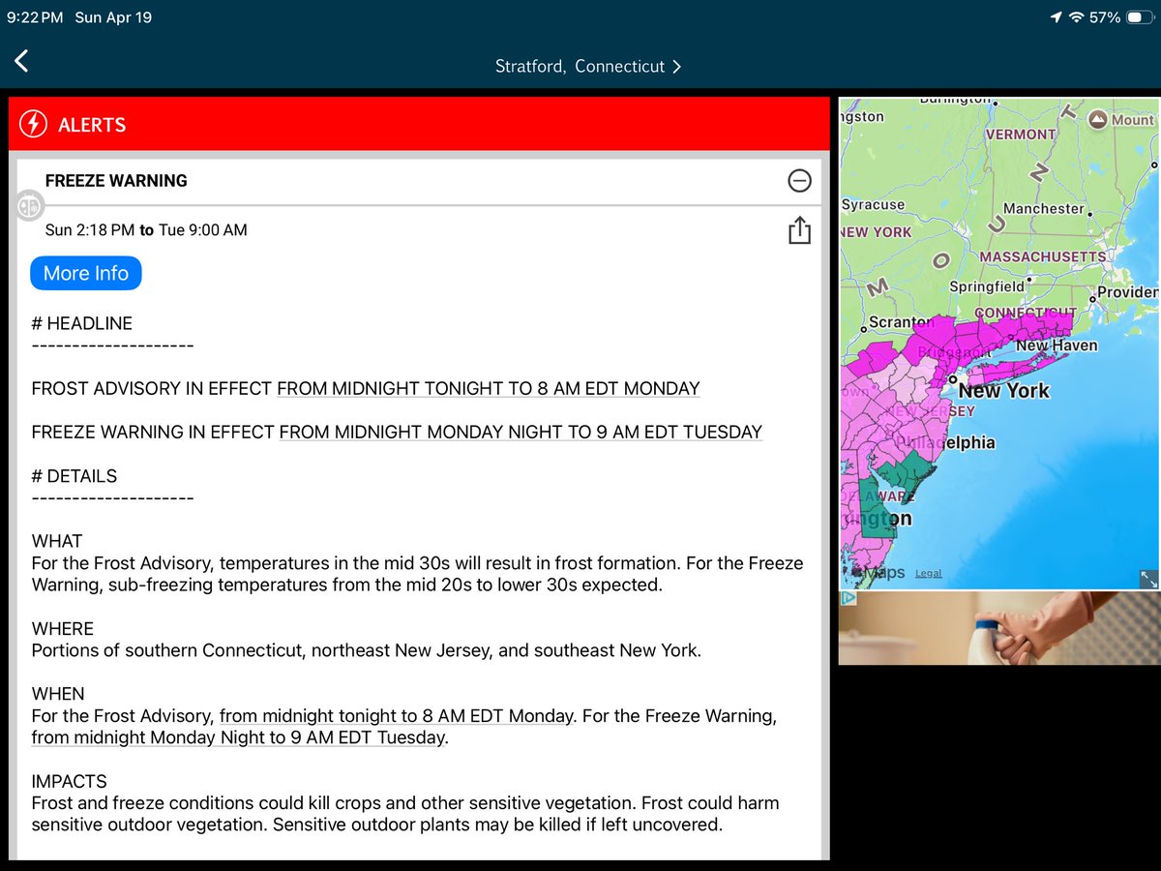Tap the Wi-Fi icon in status bar
The height and width of the screenshot is (871, 1161).
point(1076,17)
